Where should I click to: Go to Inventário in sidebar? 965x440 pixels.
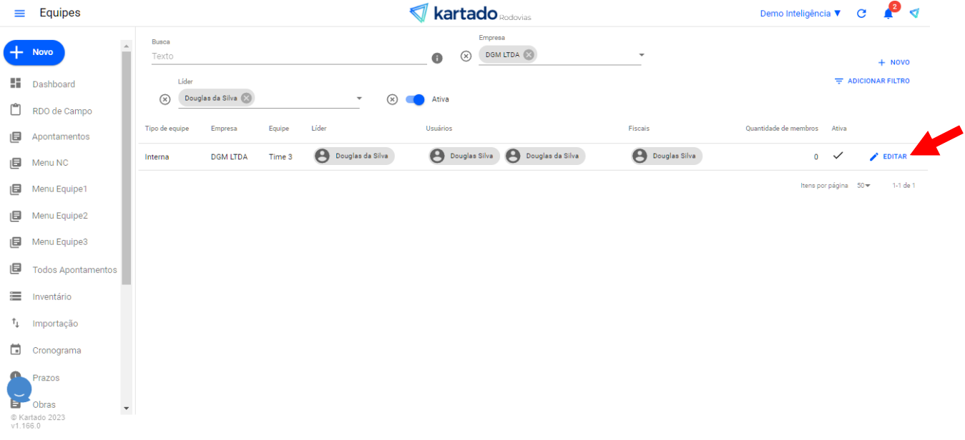(x=52, y=296)
